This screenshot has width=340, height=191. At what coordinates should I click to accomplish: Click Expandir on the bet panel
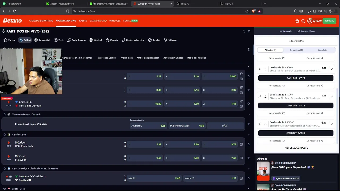(286, 31)
